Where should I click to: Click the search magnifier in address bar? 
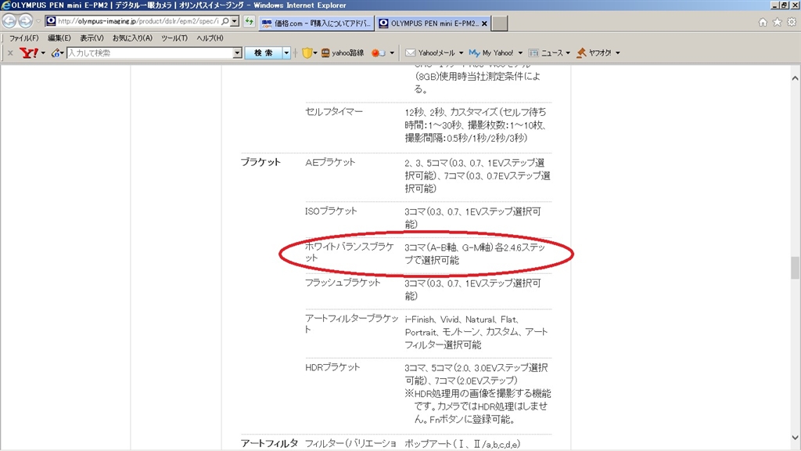225,21
